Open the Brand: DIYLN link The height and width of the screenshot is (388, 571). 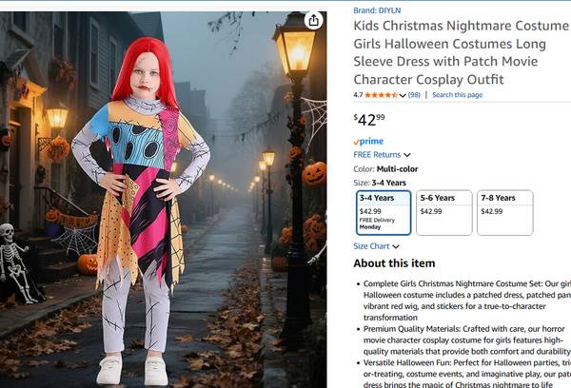(x=377, y=10)
